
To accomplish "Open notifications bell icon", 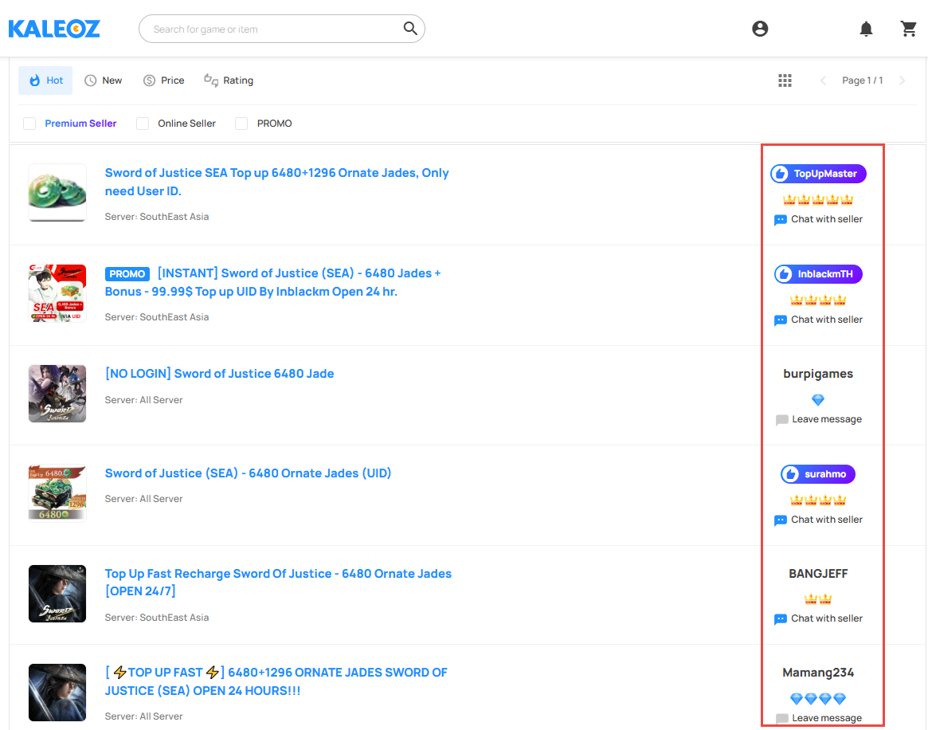I will pyautogui.click(x=866, y=29).
